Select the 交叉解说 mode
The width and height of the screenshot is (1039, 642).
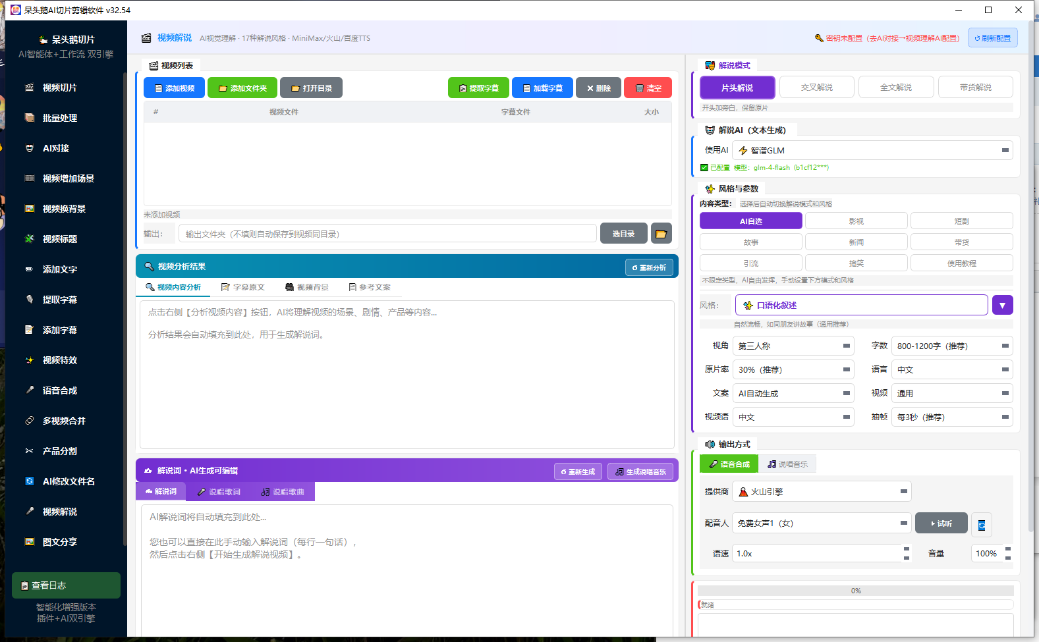tap(817, 87)
